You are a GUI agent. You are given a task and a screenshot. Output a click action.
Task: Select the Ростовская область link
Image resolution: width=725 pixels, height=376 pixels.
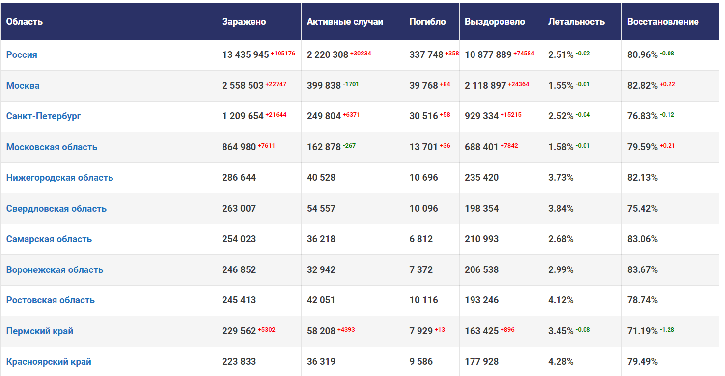[x=51, y=300]
